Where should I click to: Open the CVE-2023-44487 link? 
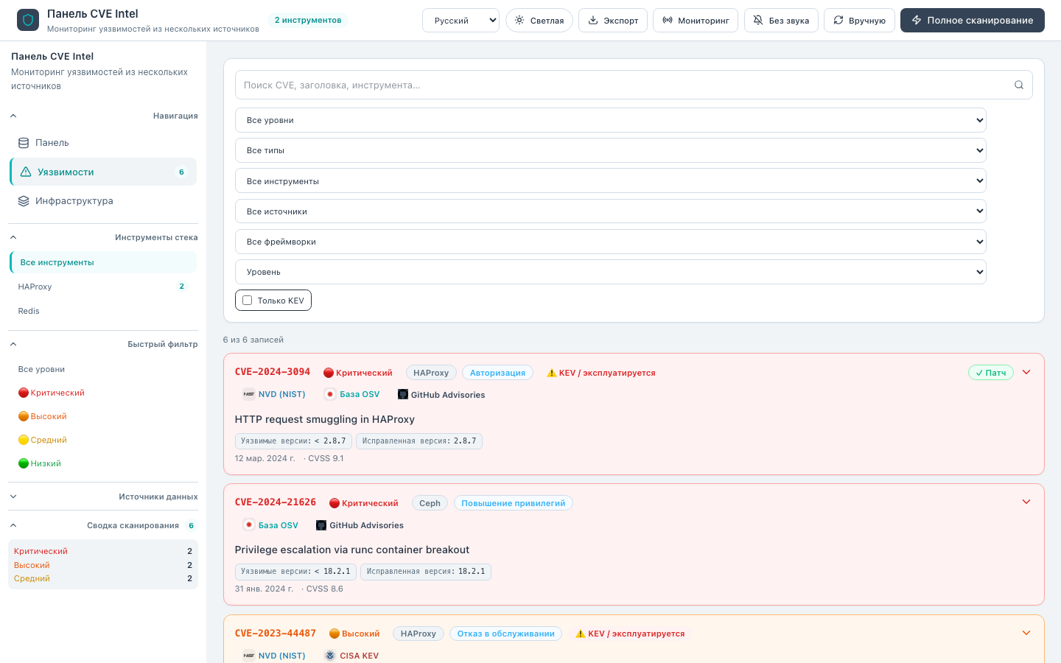(276, 634)
